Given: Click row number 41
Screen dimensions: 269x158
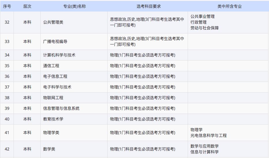Looking at the screenshot, I should click(7, 133).
